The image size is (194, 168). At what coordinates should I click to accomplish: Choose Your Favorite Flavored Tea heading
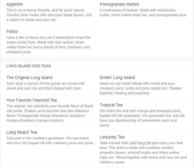tap(32, 100)
